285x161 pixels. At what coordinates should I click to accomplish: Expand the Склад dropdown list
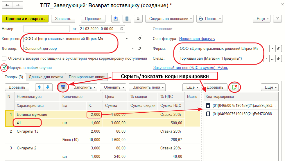point(266,58)
